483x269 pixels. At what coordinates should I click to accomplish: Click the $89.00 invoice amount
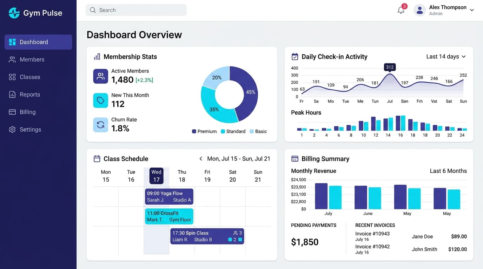[x=459, y=236]
